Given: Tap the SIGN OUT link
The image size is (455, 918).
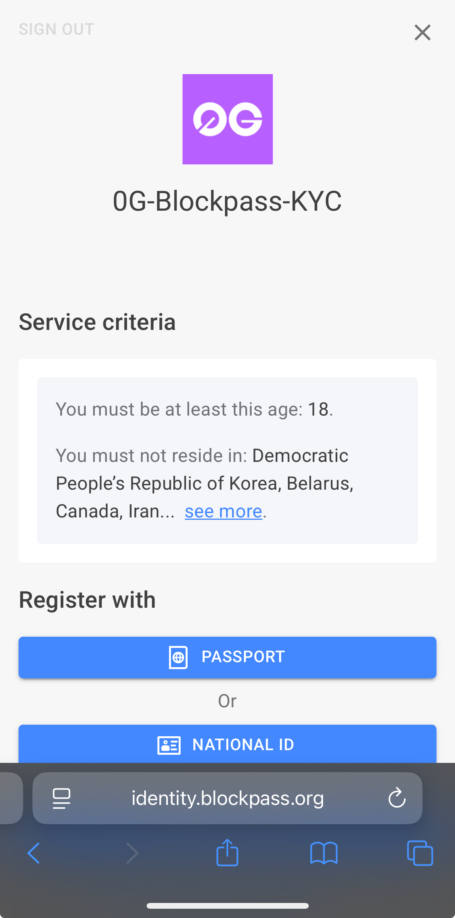Looking at the screenshot, I should click(x=57, y=29).
